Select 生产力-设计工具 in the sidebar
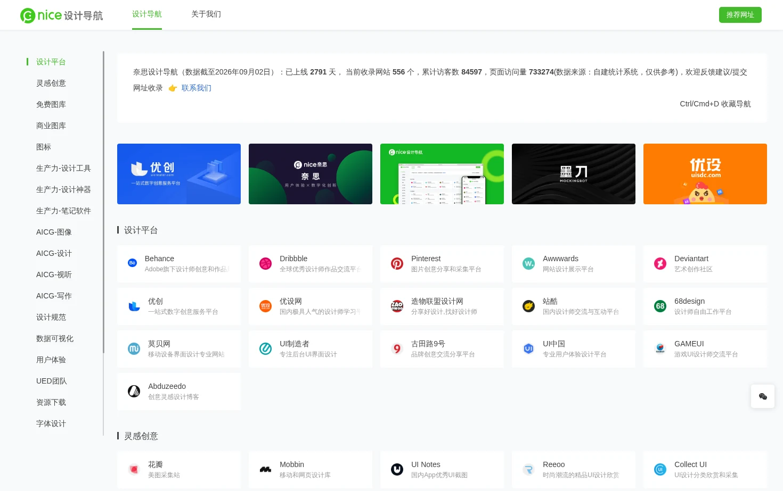This screenshot has height=491, width=783. pos(63,168)
